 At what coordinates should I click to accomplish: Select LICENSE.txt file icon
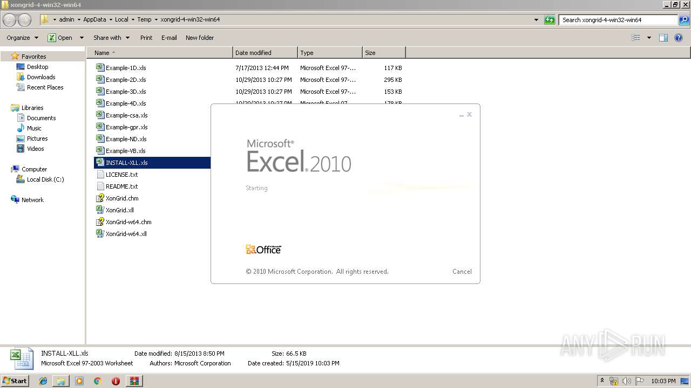(100, 174)
